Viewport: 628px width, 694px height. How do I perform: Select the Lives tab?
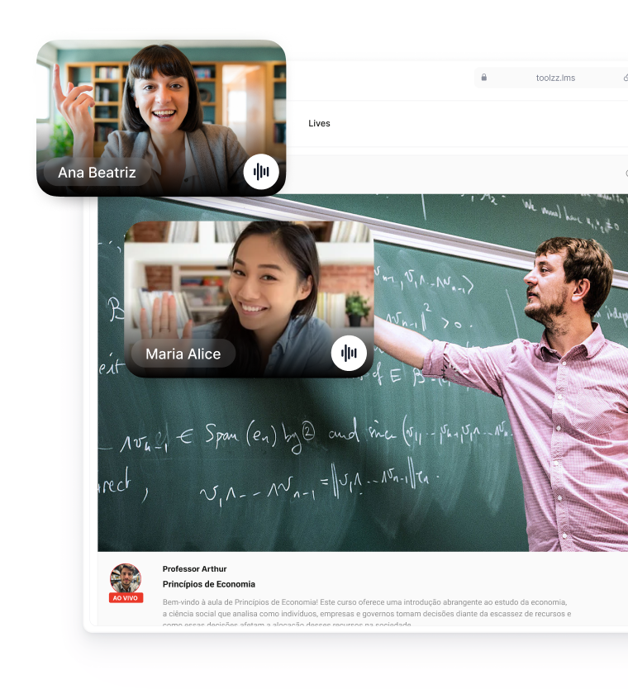(x=319, y=123)
